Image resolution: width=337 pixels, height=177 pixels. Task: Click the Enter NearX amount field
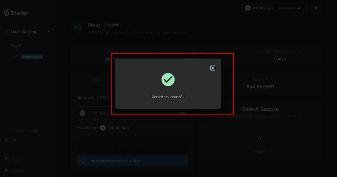pos(132,113)
